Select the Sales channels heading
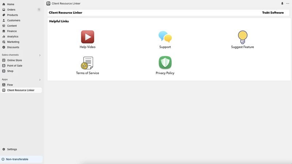 10,55
